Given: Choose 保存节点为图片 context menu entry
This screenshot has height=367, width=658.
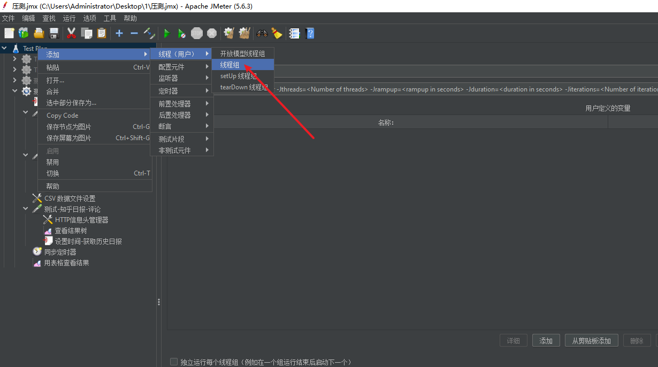Looking at the screenshot, I should (95, 127).
